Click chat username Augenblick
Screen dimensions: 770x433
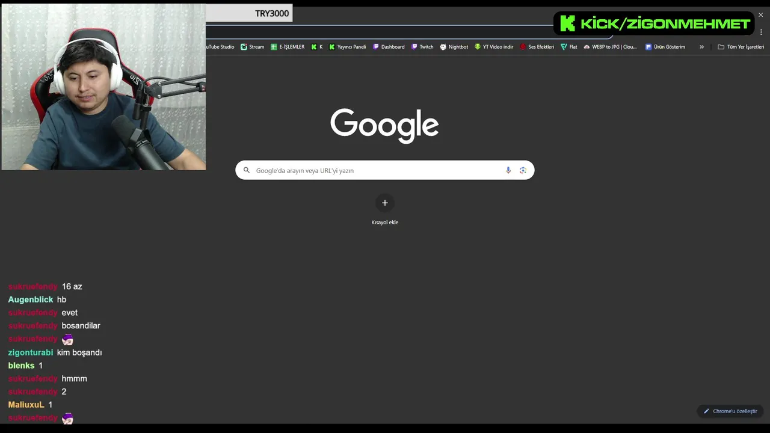pyautogui.click(x=31, y=299)
